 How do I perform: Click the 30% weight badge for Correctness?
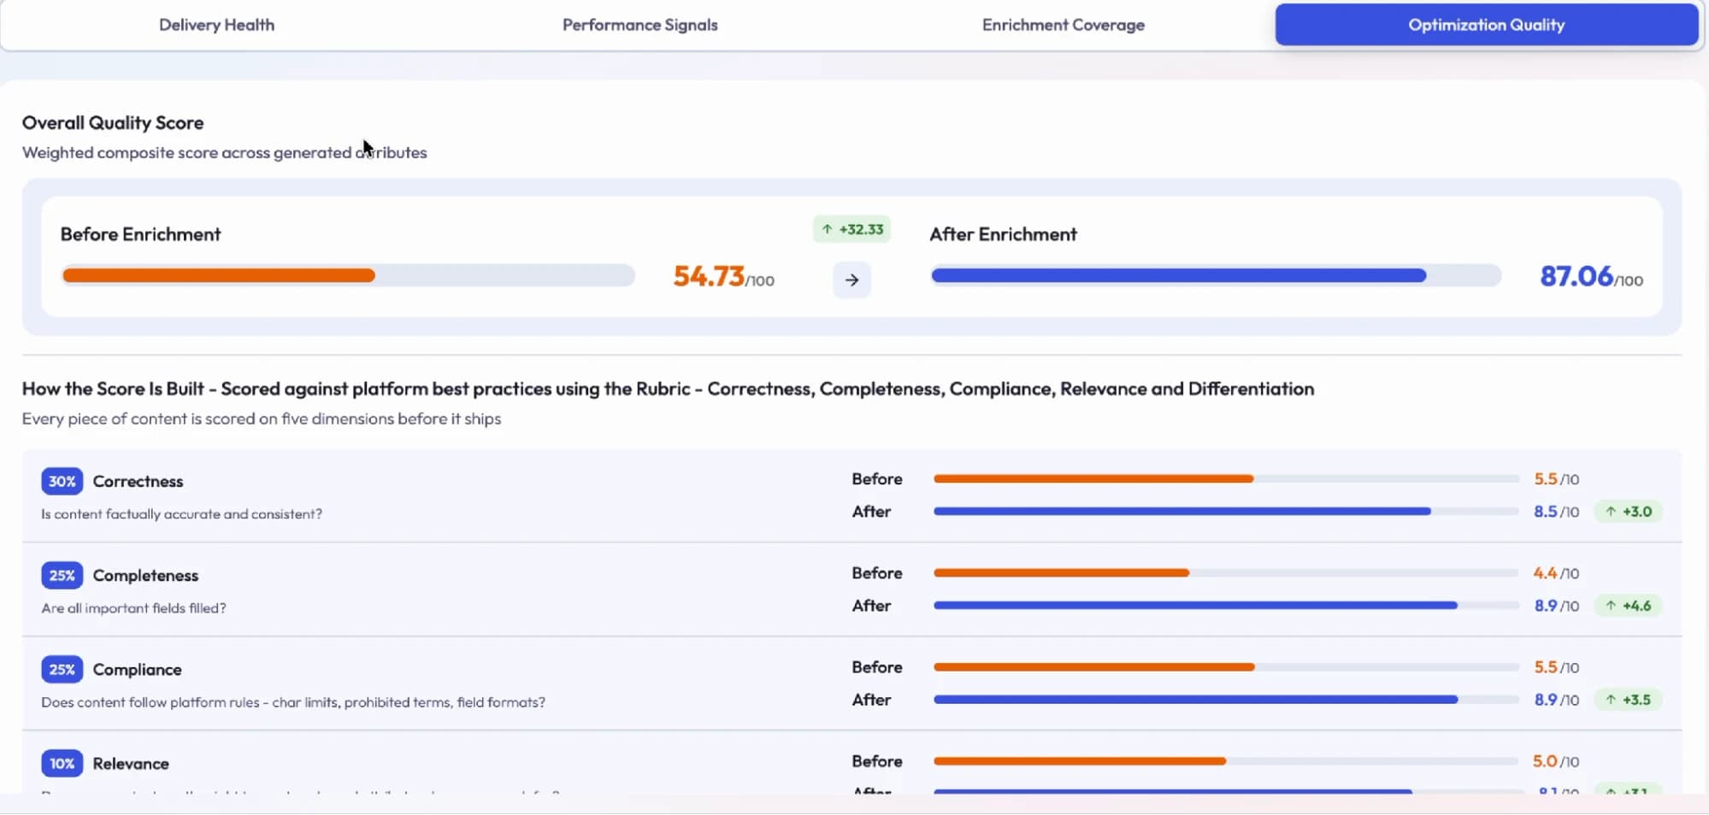(62, 481)
